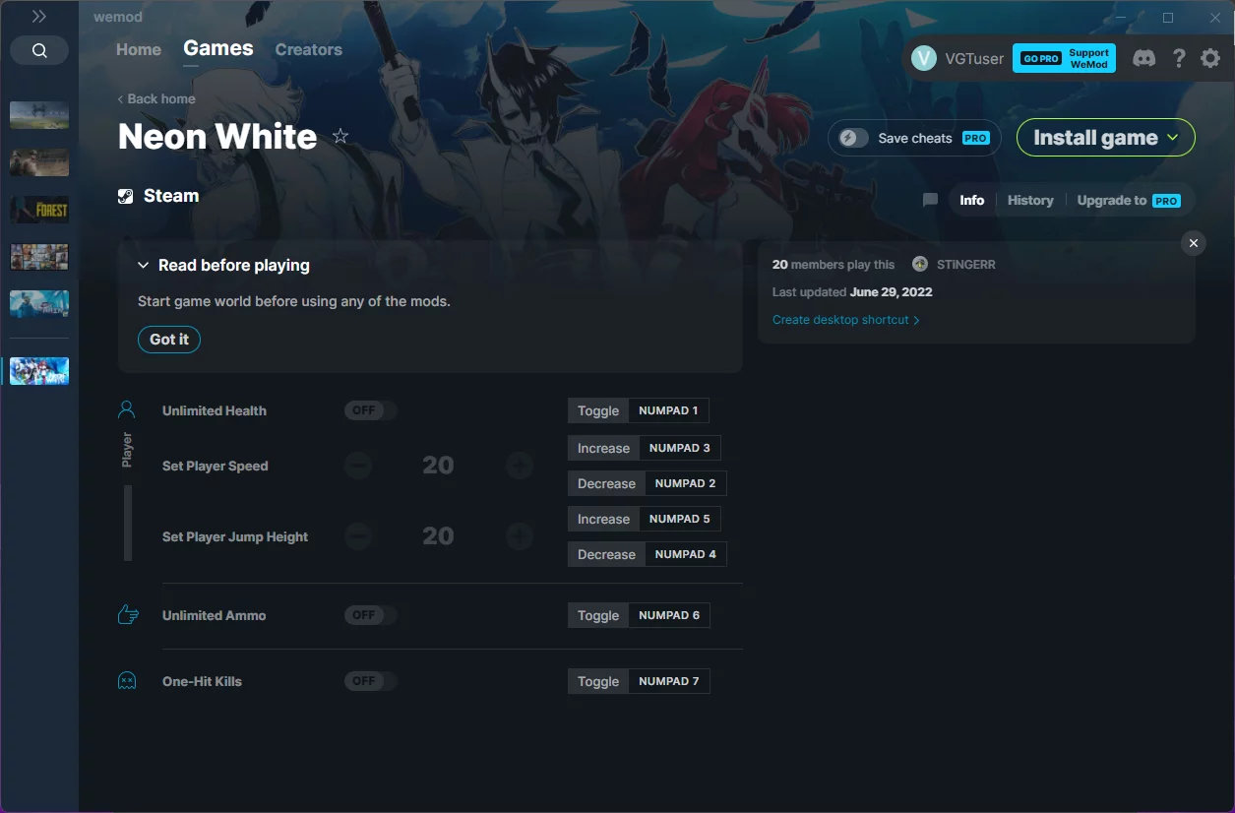The height and width of the screenshot is (813, 1235).
Task: Click the VGTuser avatar icon
Action: pos(924,58)
